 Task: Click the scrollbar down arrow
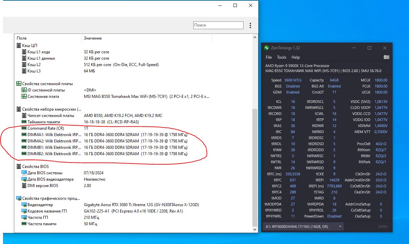255,230
